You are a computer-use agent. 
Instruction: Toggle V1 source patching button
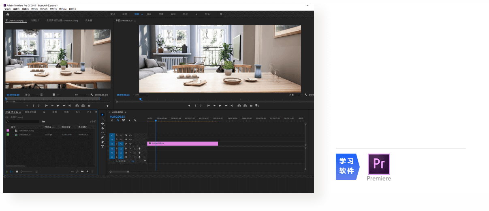(x=112, y=143)
